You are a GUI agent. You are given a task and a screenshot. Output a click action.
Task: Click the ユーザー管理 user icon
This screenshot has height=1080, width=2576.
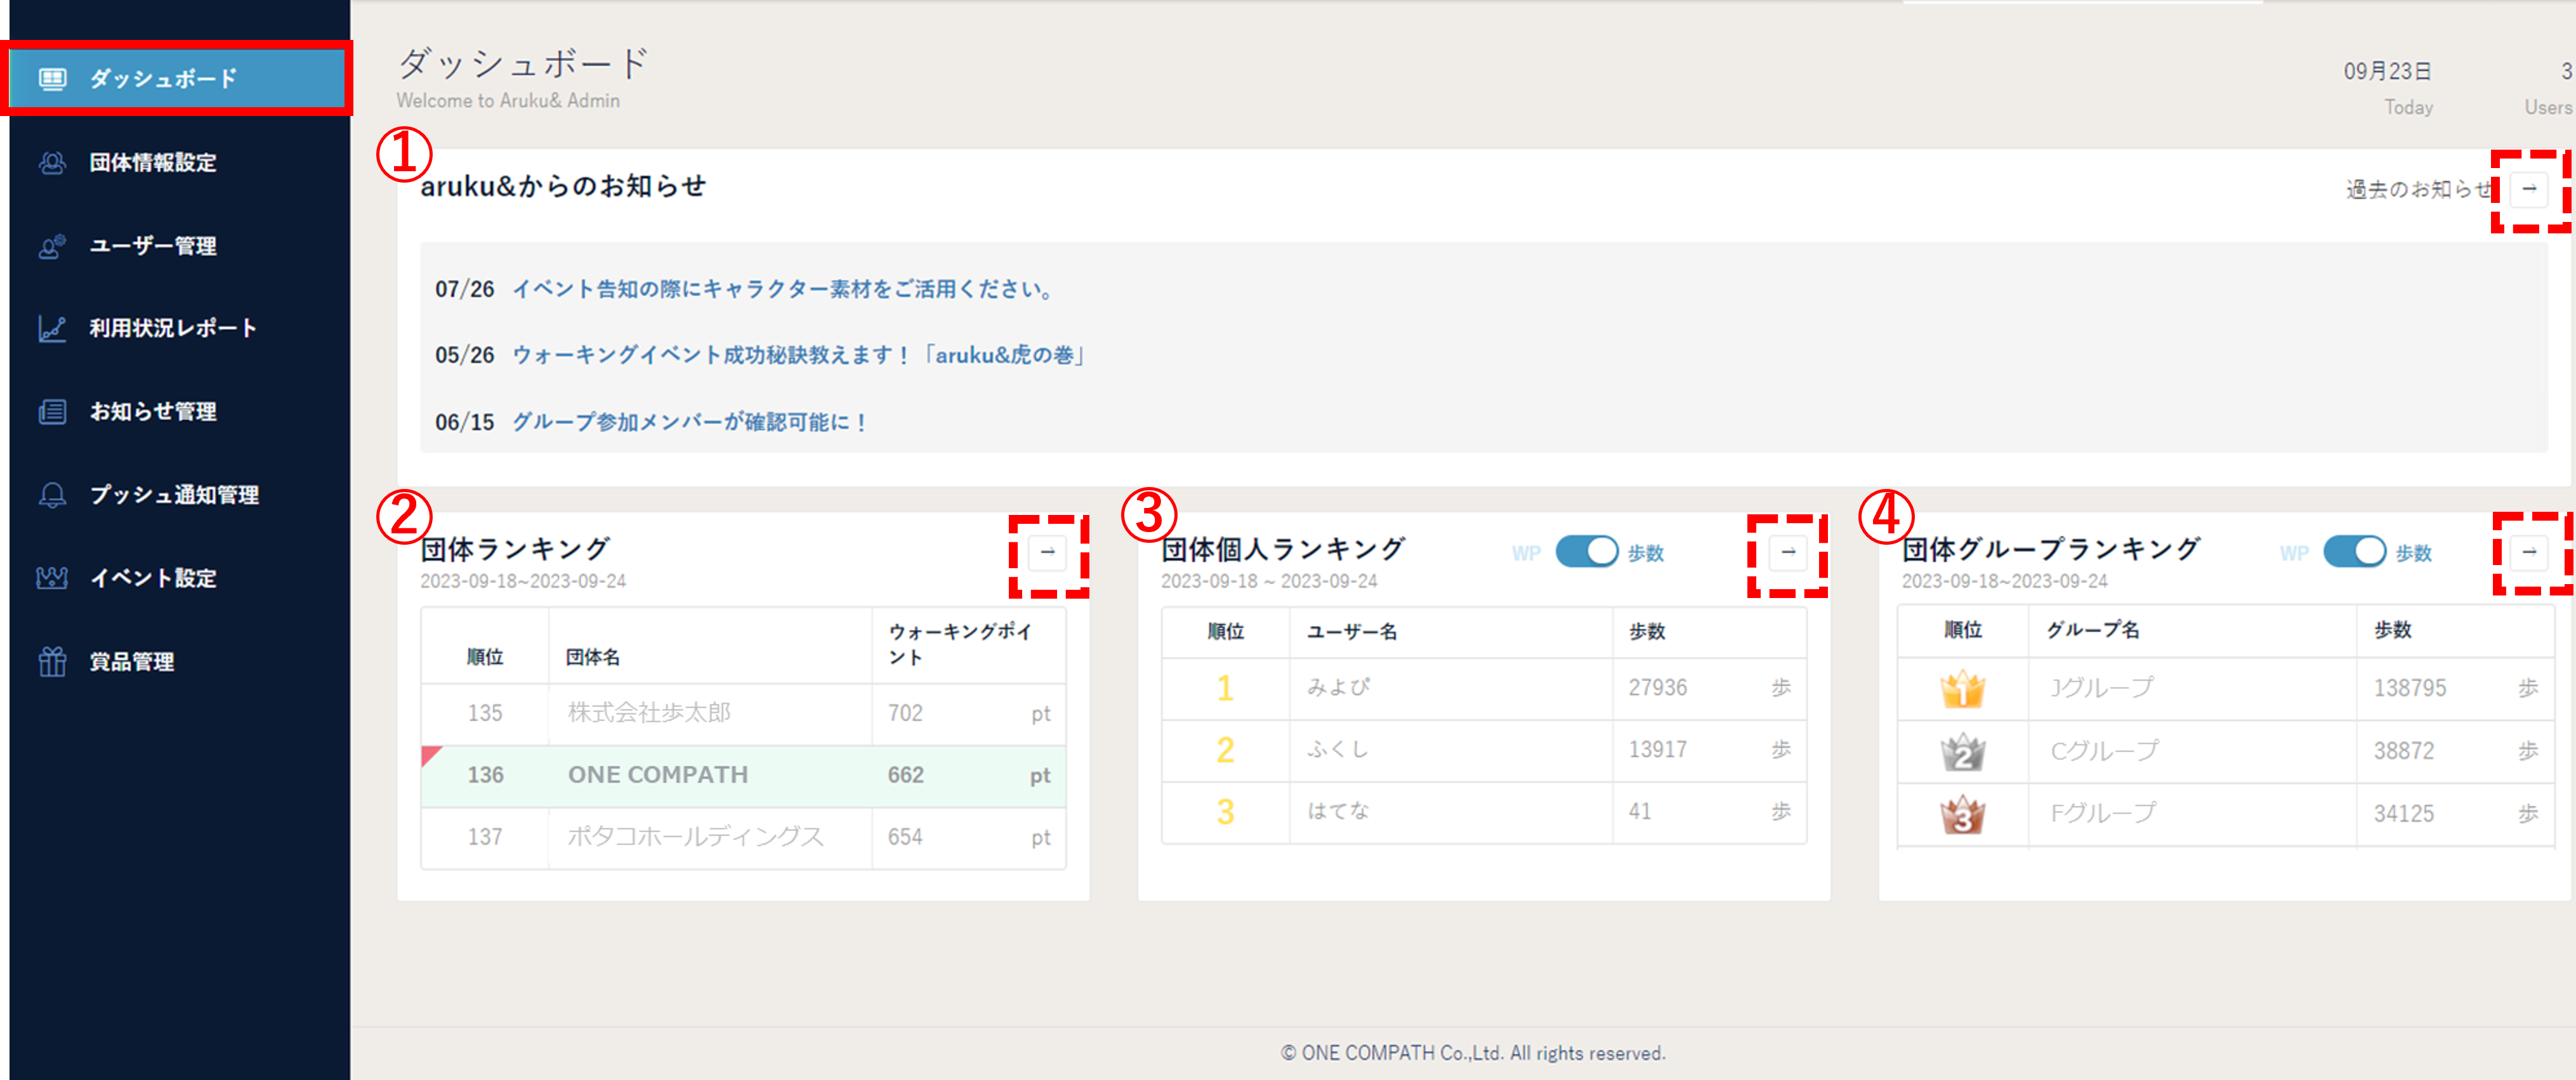(52, 246)
